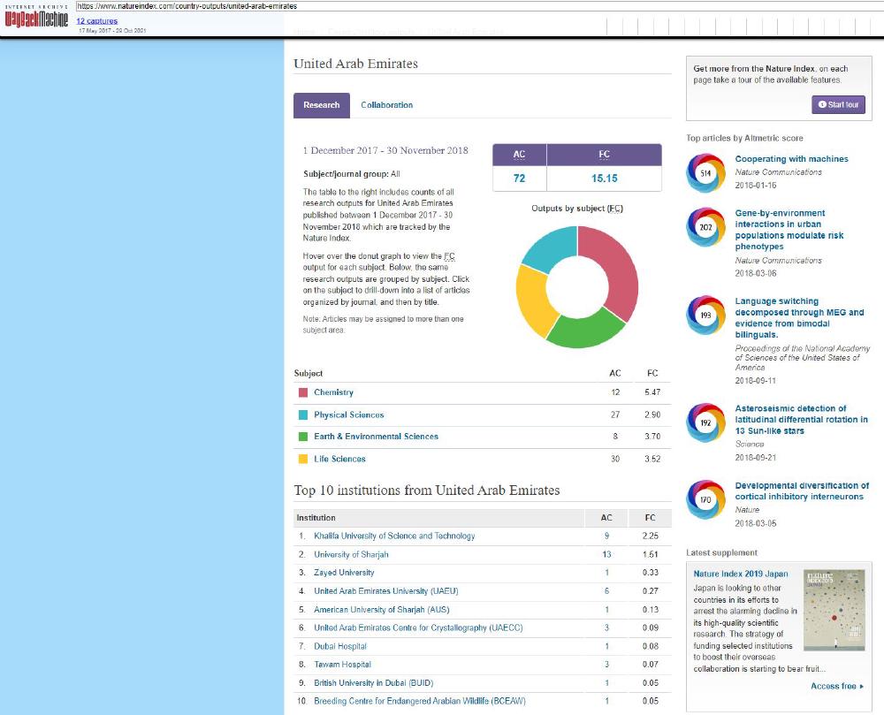Open the Tawam Hospital link
This screenshot has height=715, width=884.
pos(342,665)
